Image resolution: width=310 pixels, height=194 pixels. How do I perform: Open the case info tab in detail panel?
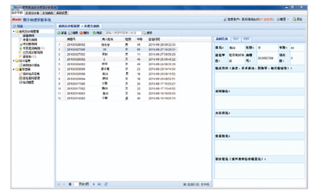(x=222, y=39)
